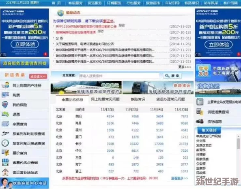The height and width of the screenshot is (189, 241).
Task: Click the 全文搜索 text input field
Action: click(x=119, y=76)
